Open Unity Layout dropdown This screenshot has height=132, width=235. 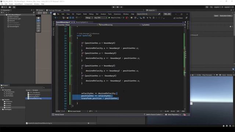tap(229, 7)
